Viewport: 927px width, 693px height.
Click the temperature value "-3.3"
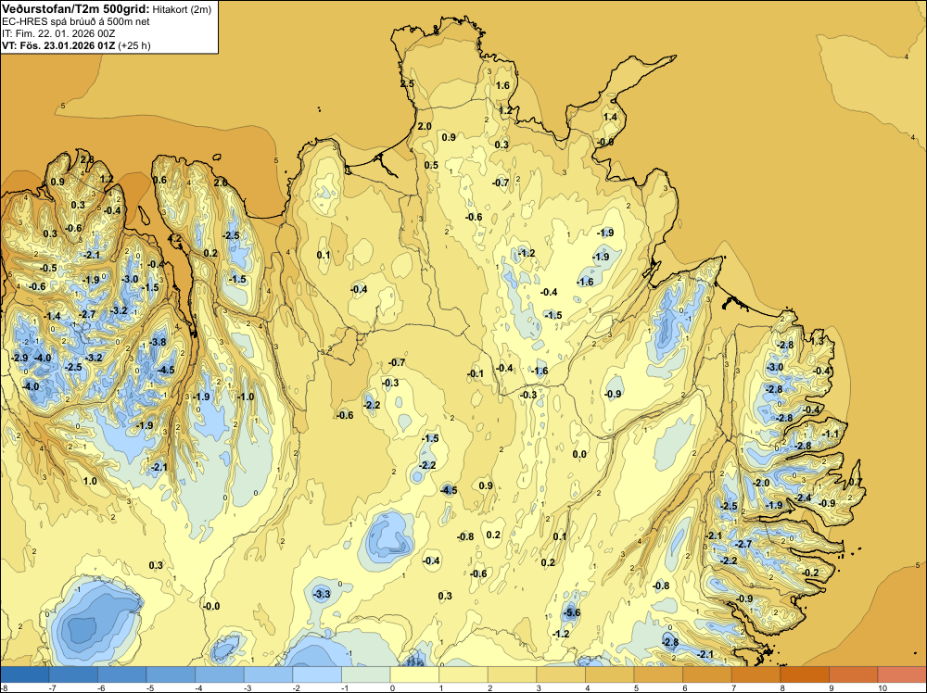click(321, 594)
